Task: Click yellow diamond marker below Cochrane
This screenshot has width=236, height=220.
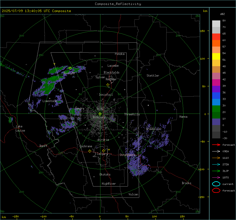Action: click(90, 151)
